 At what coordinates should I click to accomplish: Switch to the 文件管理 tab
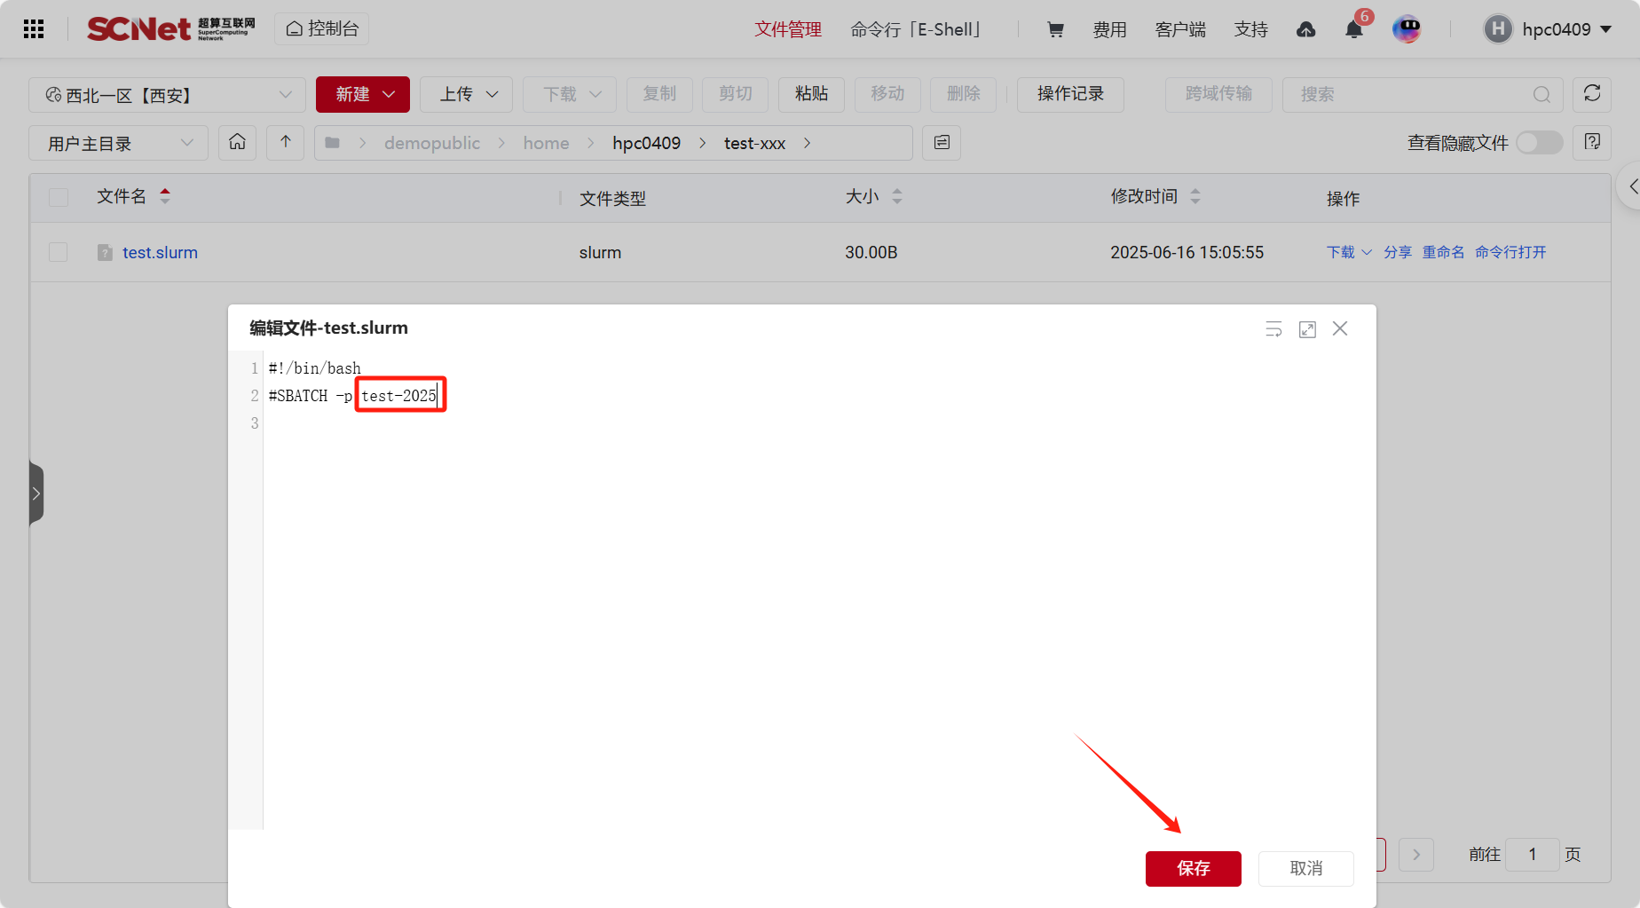pyautogui.click(x=787, y=29)
